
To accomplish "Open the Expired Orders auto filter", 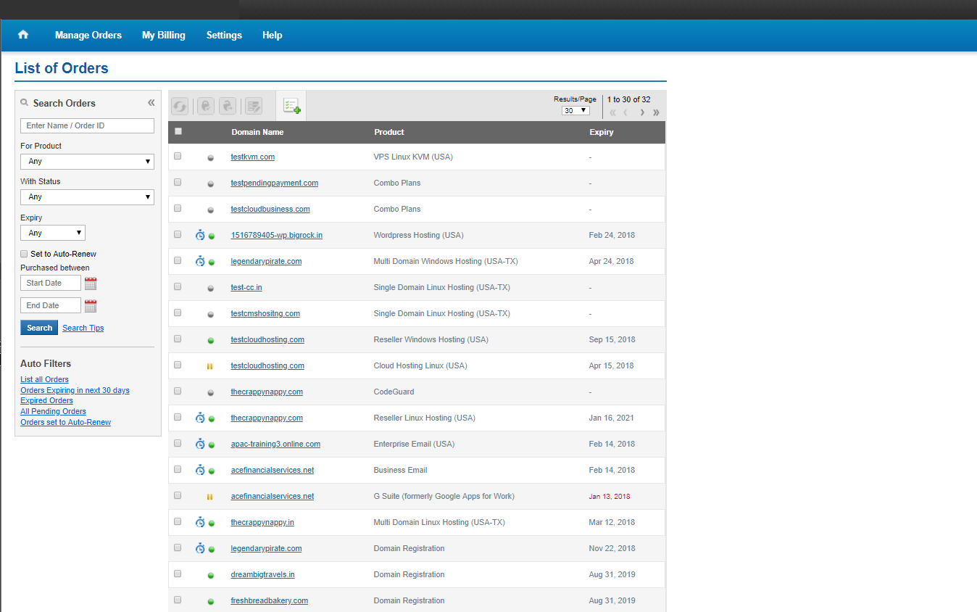I will 46,400.
